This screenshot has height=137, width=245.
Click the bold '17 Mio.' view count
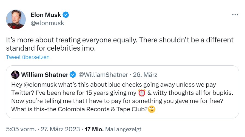pos(94,129)
